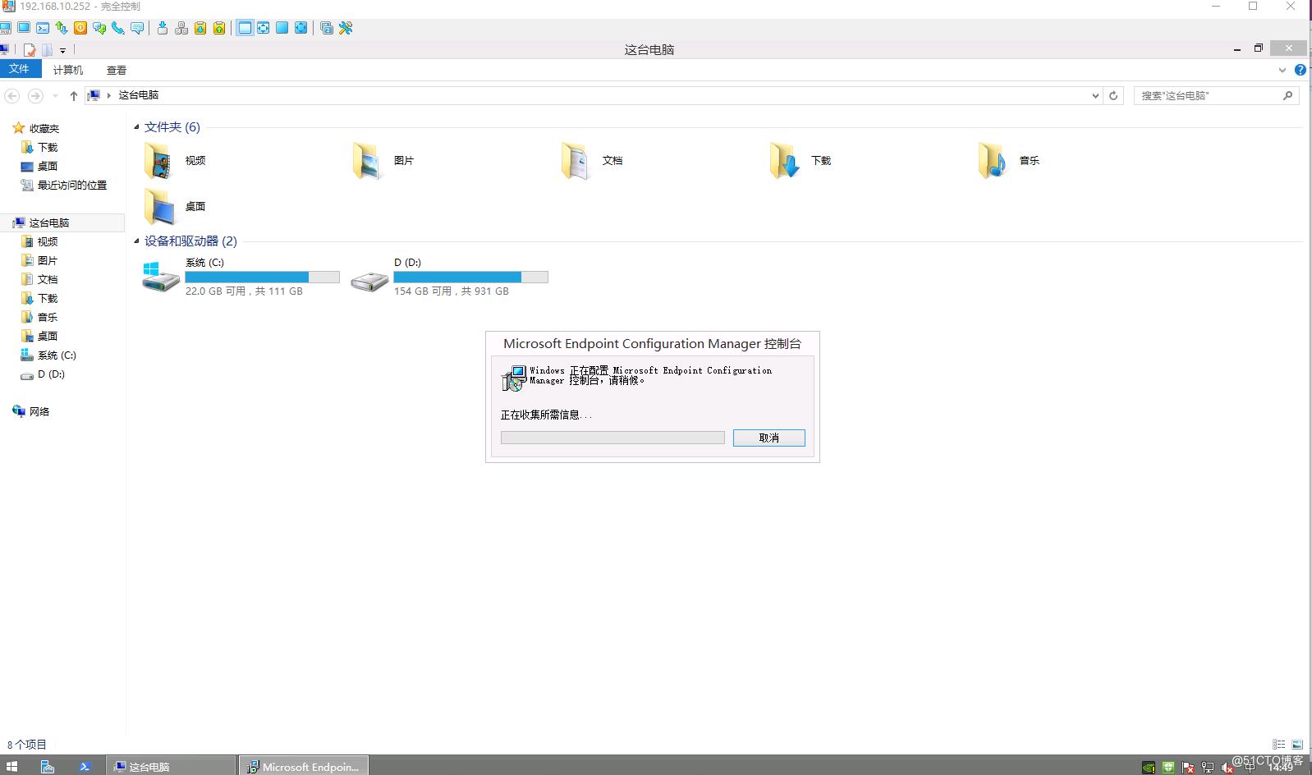Select the 文档 folder in main pane
Viewport: 1312px width, 775px height.
click(x=592, y=160)
